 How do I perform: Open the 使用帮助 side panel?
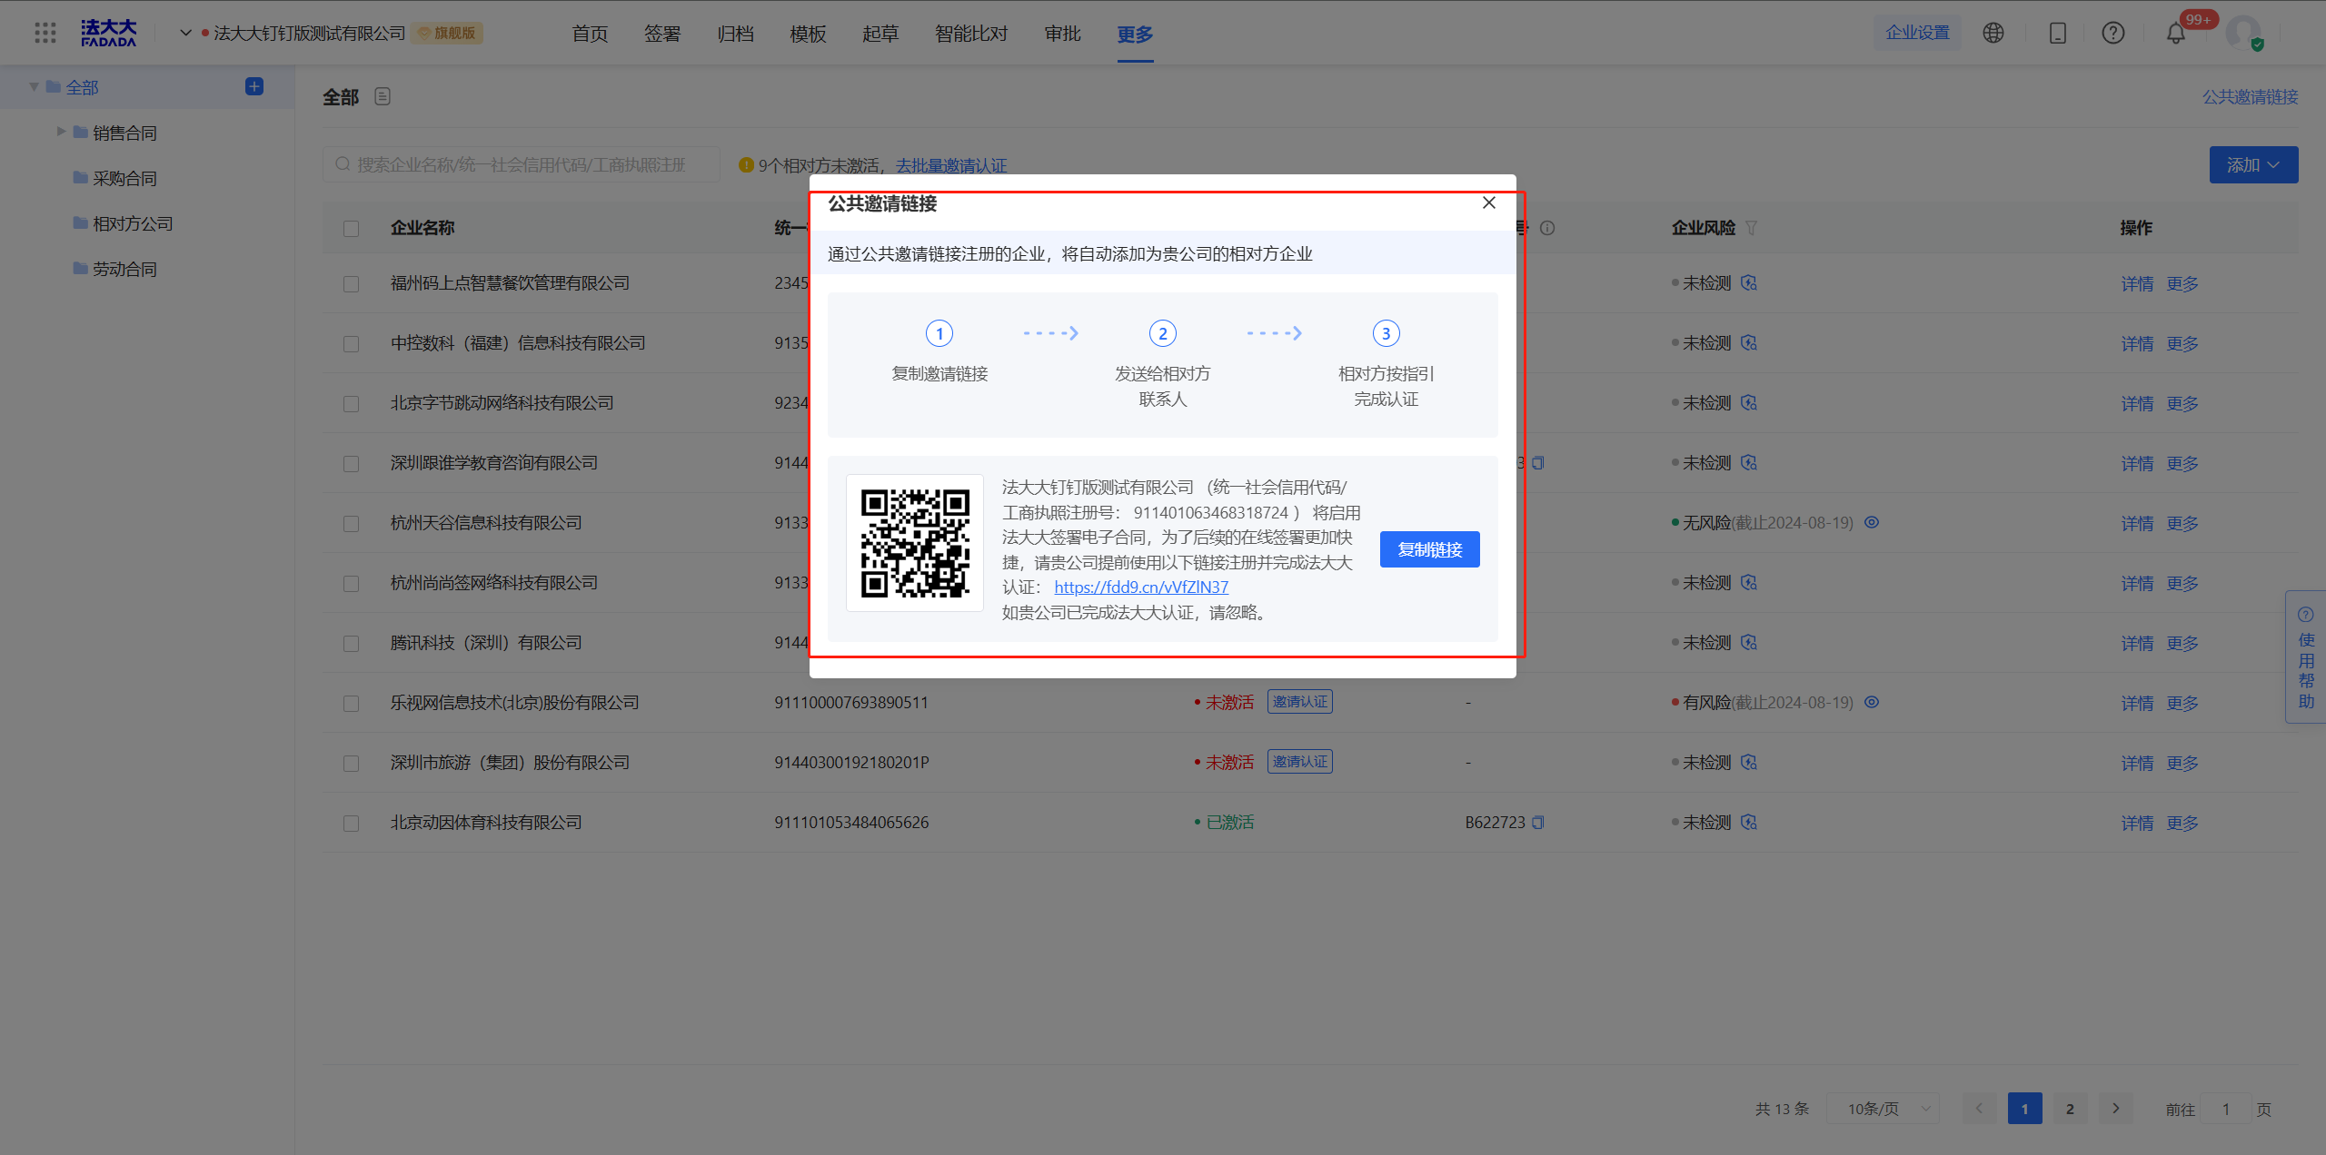(2306, 657)
